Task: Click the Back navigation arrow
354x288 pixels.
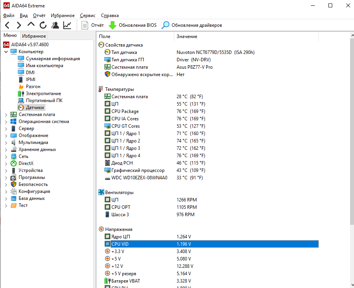Action: [x=7, y=25]
